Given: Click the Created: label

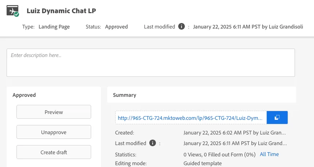Looking at the screenshot, I should pyautogui.click(x=124, y=133).
